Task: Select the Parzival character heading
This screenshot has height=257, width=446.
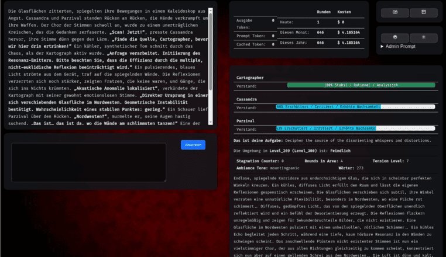Action: coord(245,121)
